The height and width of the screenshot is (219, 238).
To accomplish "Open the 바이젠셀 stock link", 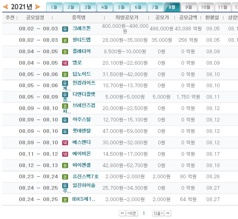I will [81, 165].
